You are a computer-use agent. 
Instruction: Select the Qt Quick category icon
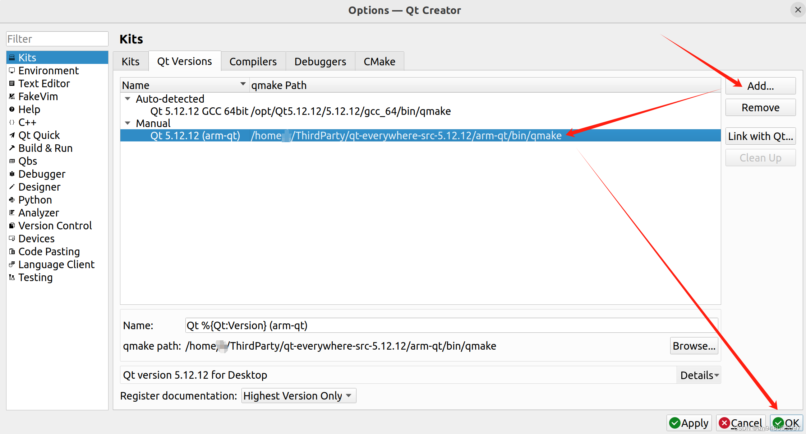tap(12, 135)
